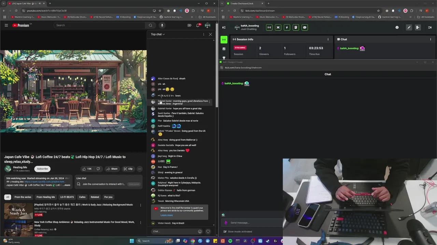
Task: Click the Kick lightning bolt toolbar icon
Action: (287, 28)
